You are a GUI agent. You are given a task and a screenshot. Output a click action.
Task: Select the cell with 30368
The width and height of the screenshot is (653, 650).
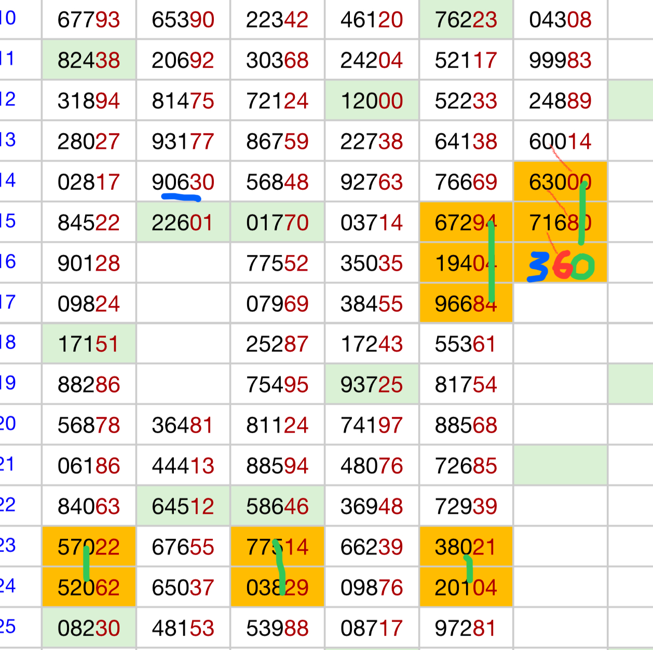pos(277,60)
